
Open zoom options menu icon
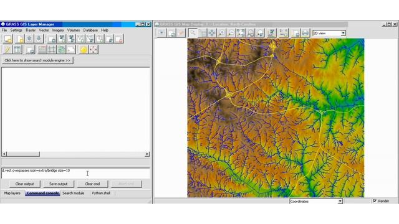click(260, 33)
